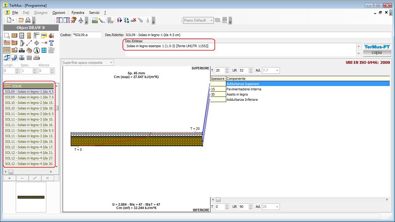Pick the Camera tool icon
Viewport: 395px width, 222px height.
pos(22,50)
